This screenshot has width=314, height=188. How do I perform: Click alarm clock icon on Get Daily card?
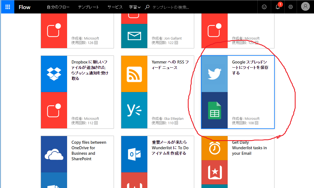214,148
